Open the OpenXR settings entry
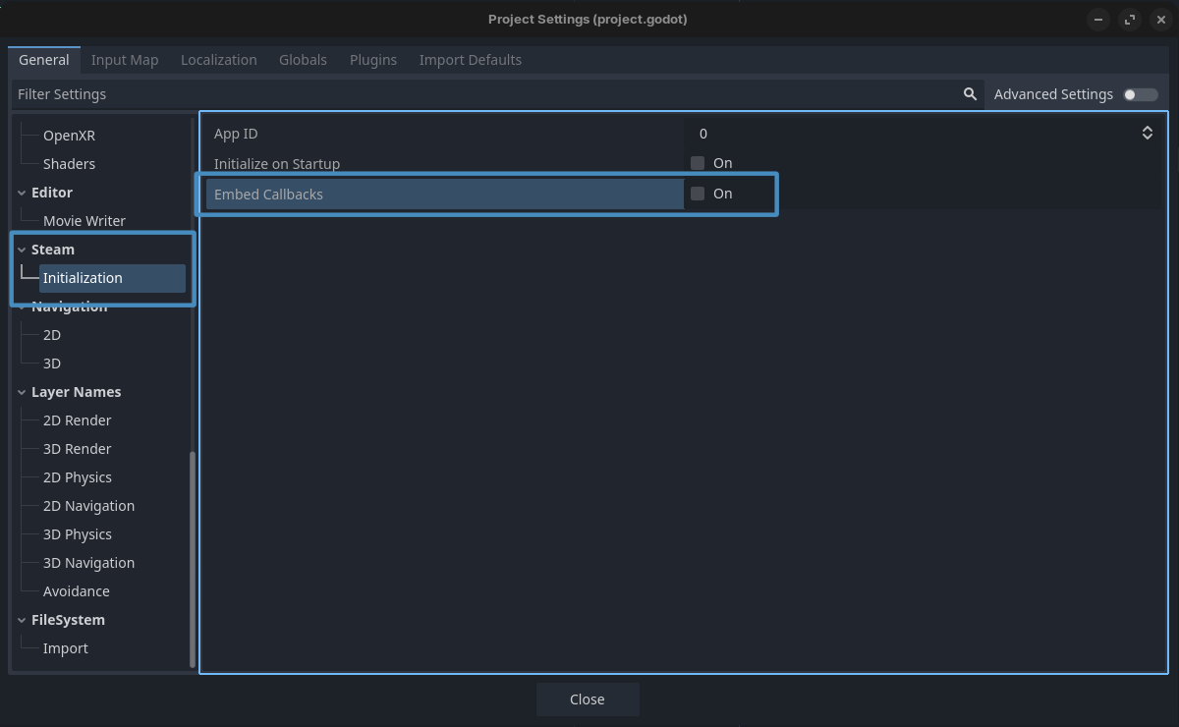Viewport: 1179px width, 727px height. click(x=69, y=136)
